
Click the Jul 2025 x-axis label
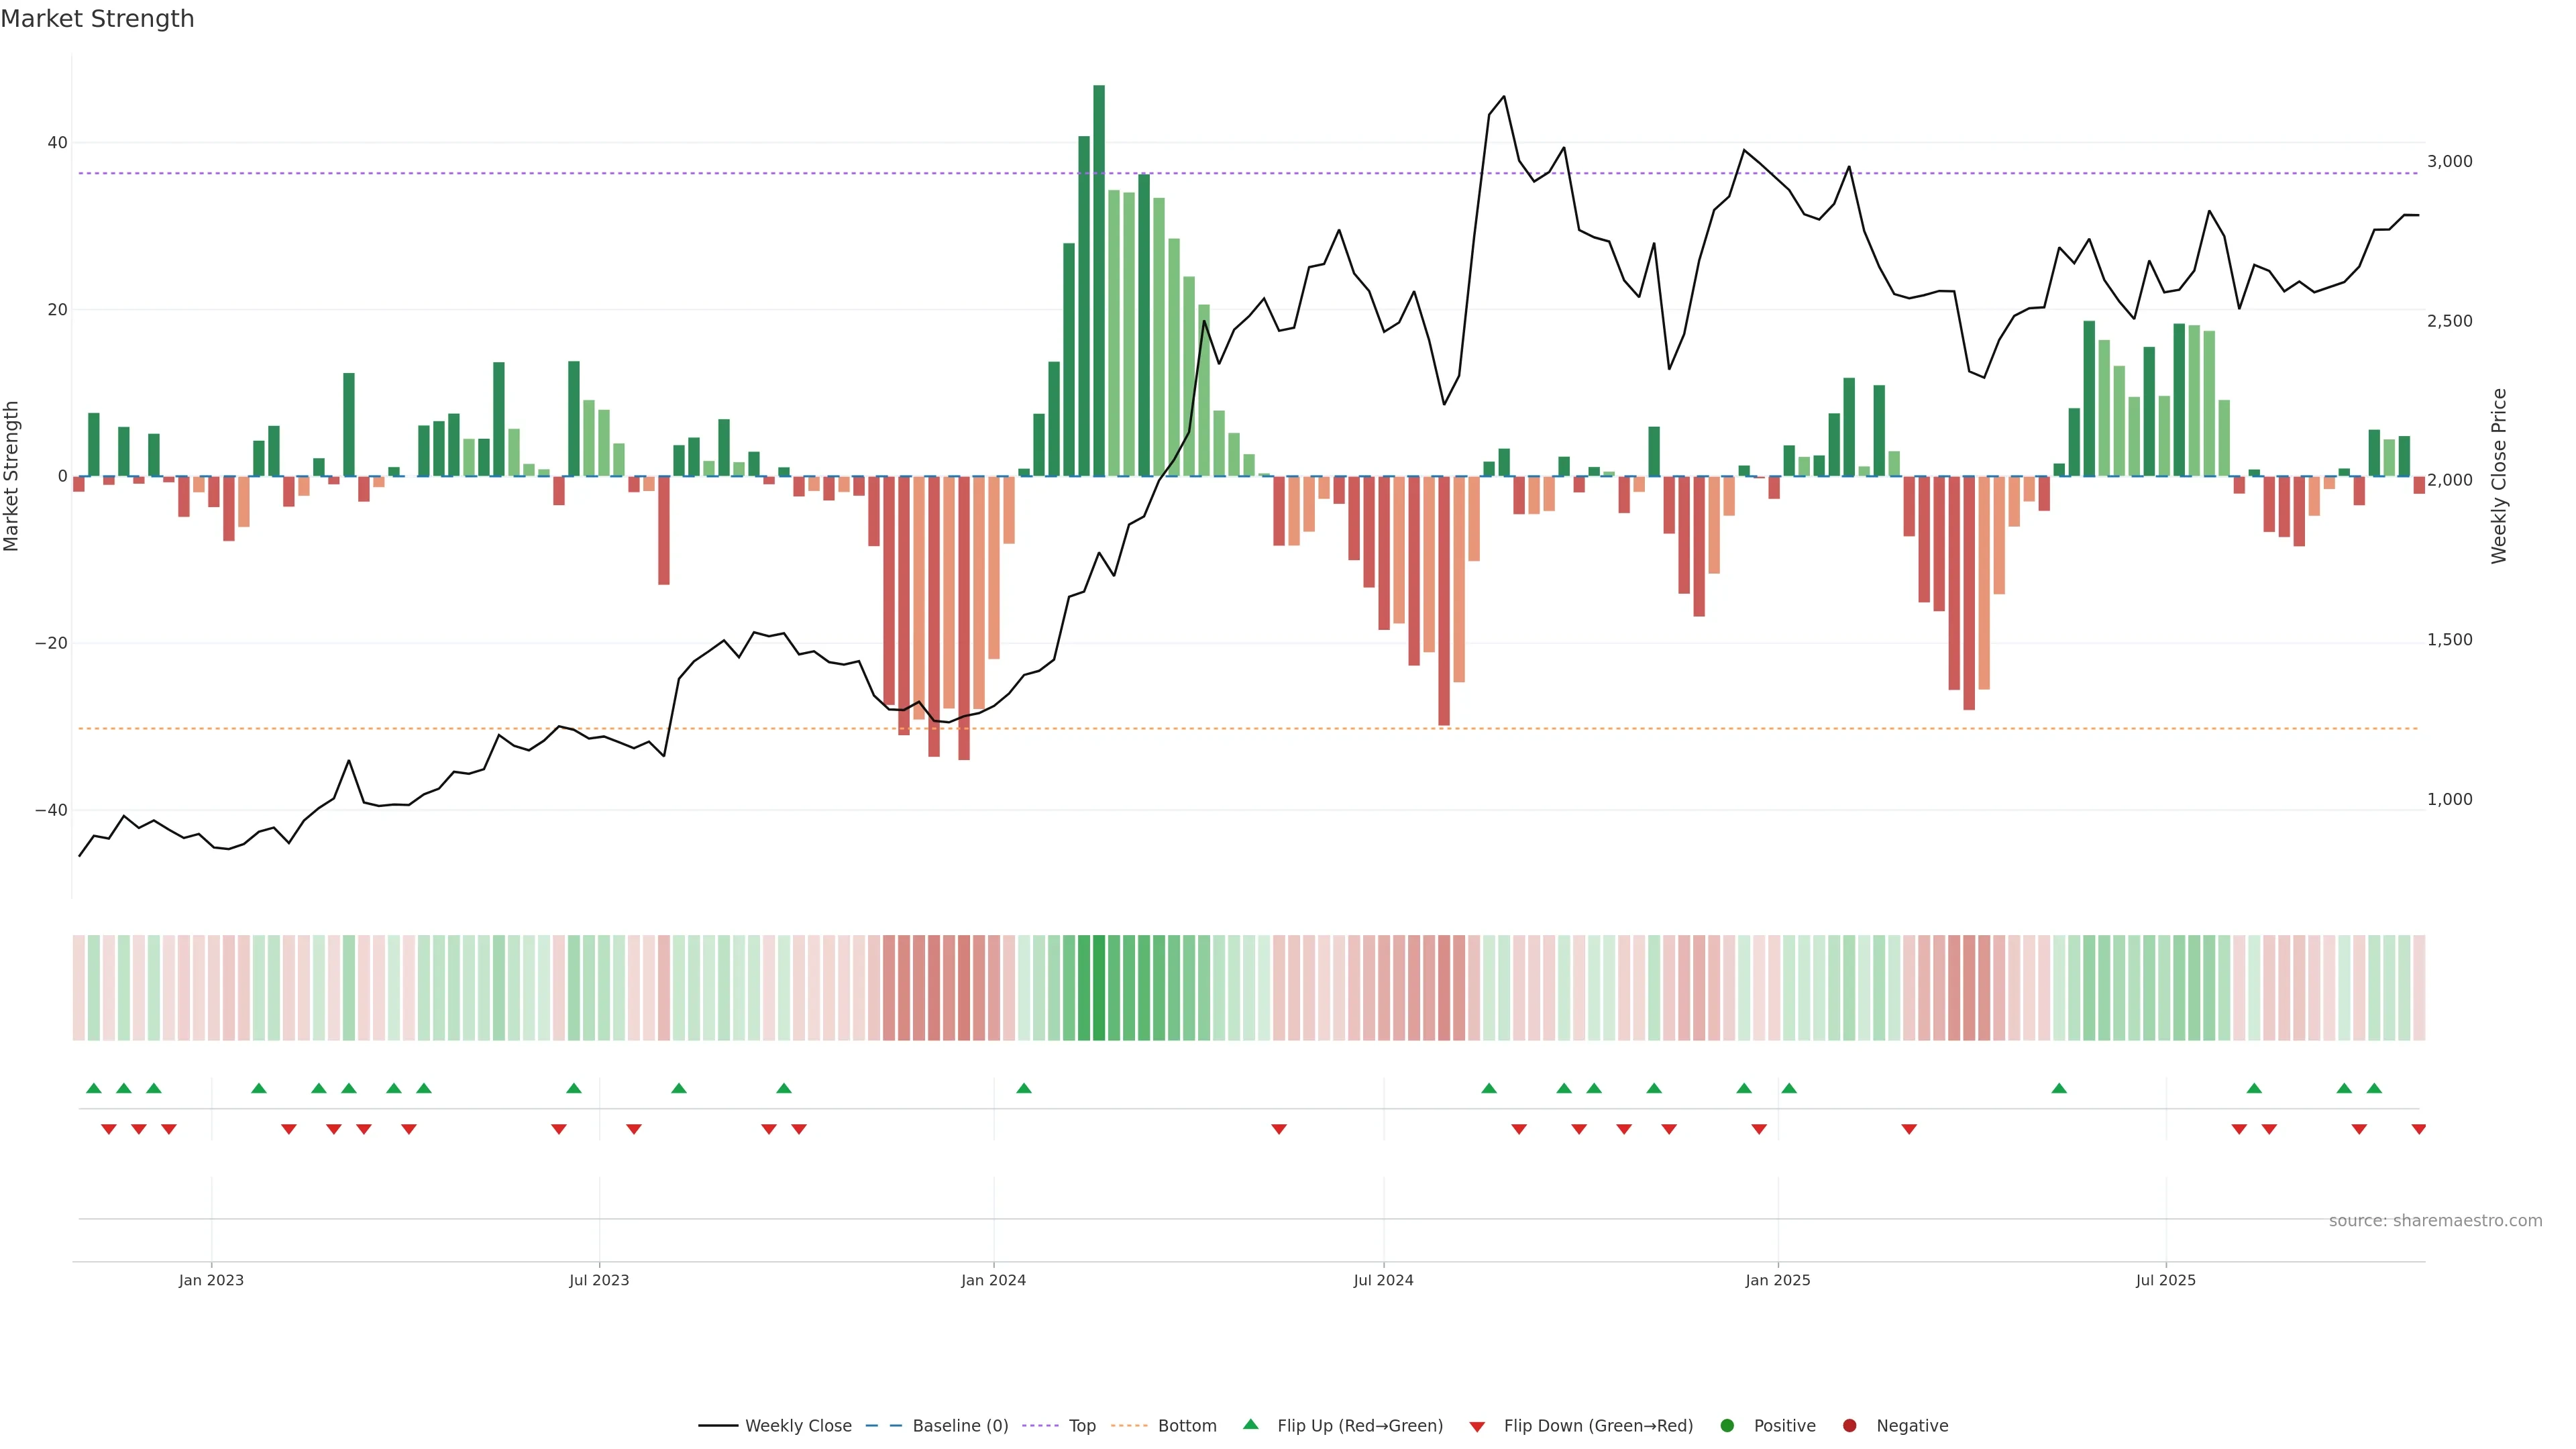tap(2165, 1280)
